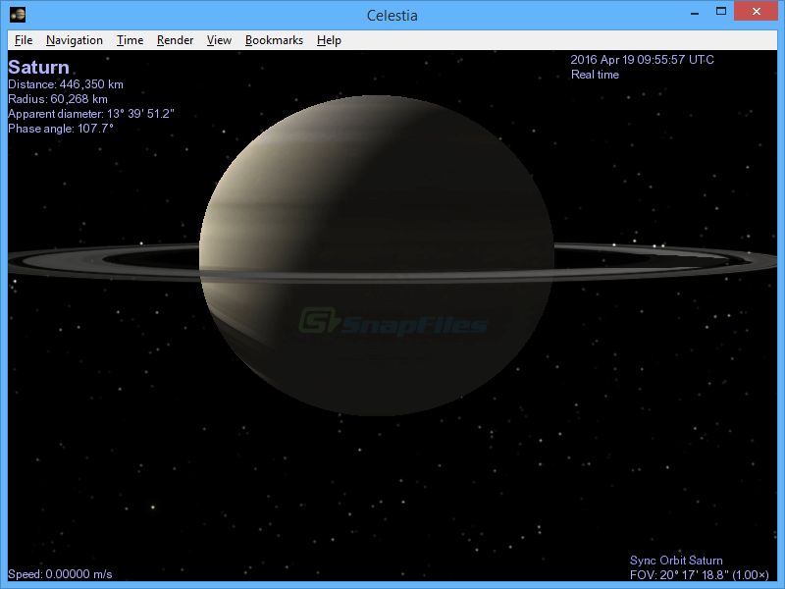
Task: Click the Radius: 60,268 km readout
Action: point(58,99)
